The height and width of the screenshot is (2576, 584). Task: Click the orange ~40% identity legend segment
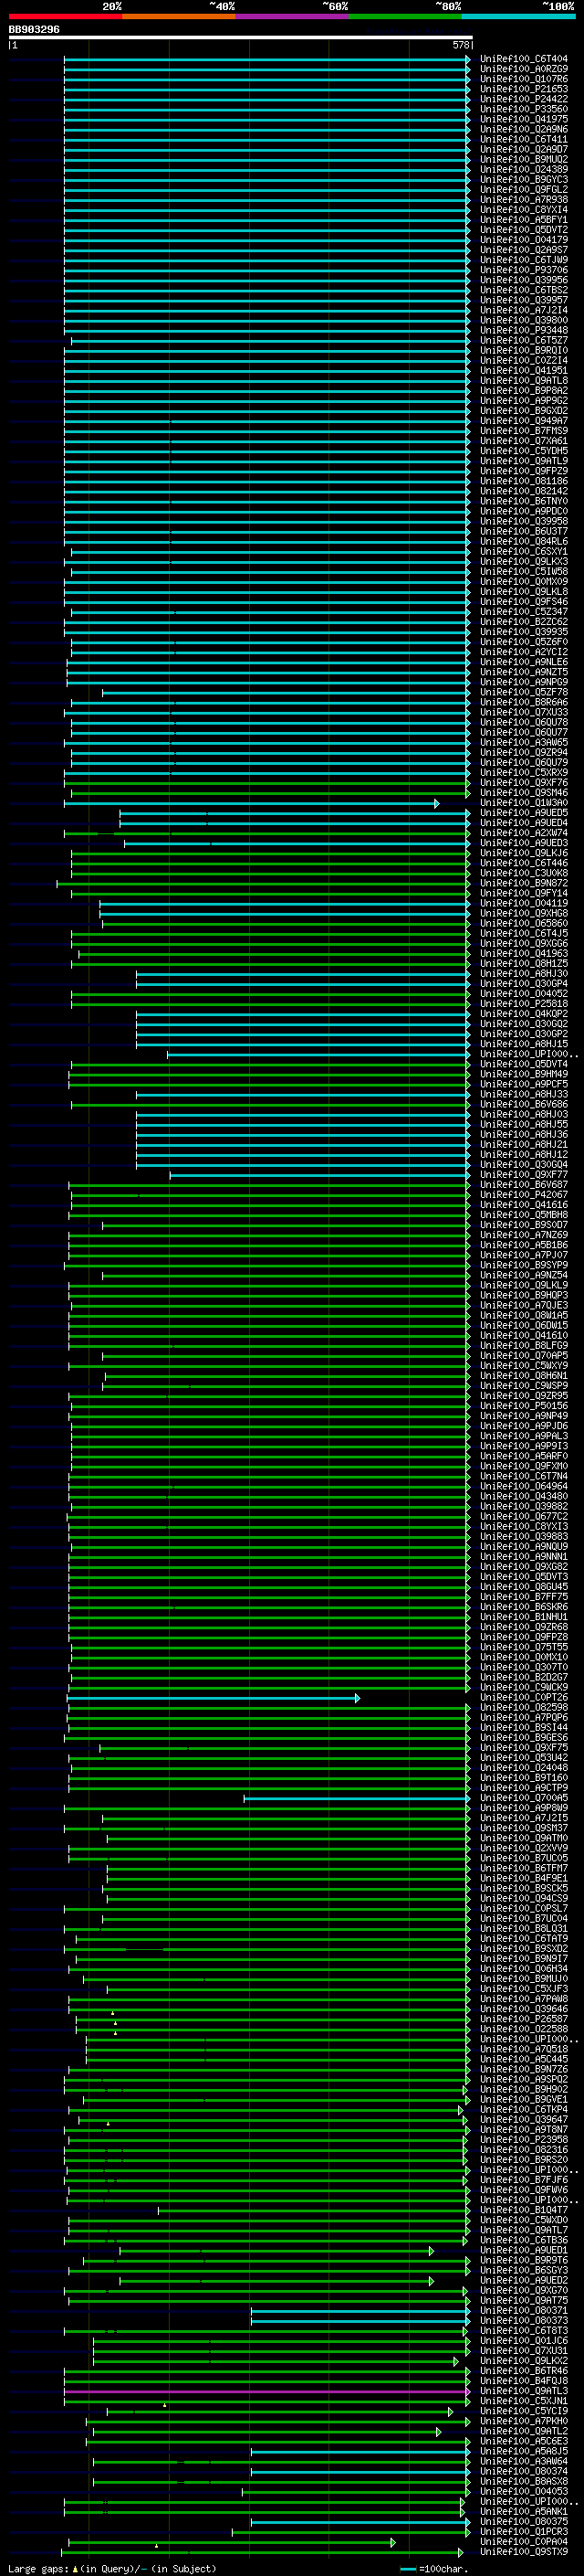179,16
